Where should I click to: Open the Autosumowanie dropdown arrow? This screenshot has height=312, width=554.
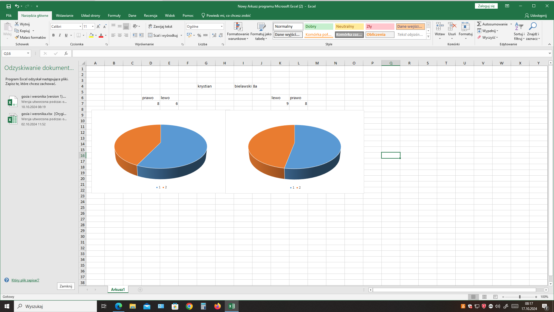pos(511,24)
